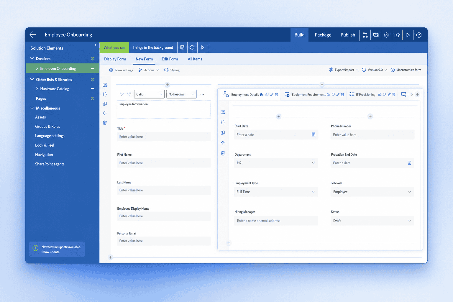Switch to Things in the background tab
This screenshot has width=453, height=302.
pos(153,47)
